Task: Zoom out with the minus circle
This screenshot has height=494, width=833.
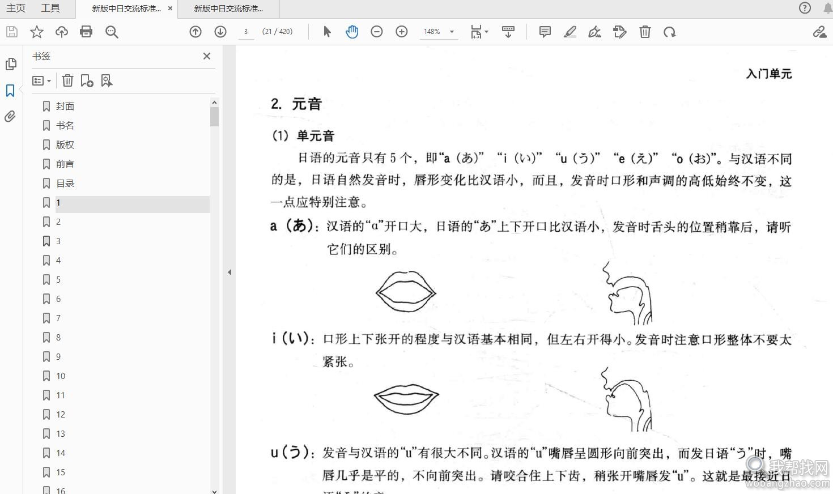Action: [377, 32]
